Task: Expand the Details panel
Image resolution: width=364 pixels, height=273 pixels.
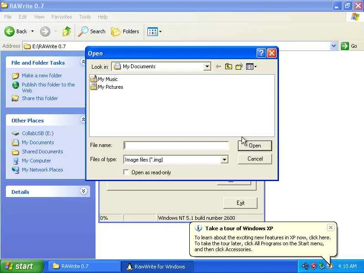Action: tap(84, 191)
